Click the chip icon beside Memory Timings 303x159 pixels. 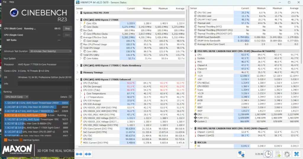coord(81,72)
